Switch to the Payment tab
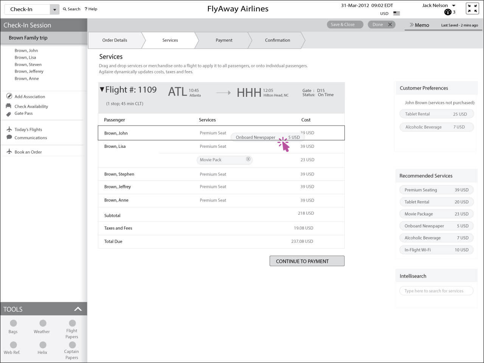484x363 pixels. [x=224, y=40]
